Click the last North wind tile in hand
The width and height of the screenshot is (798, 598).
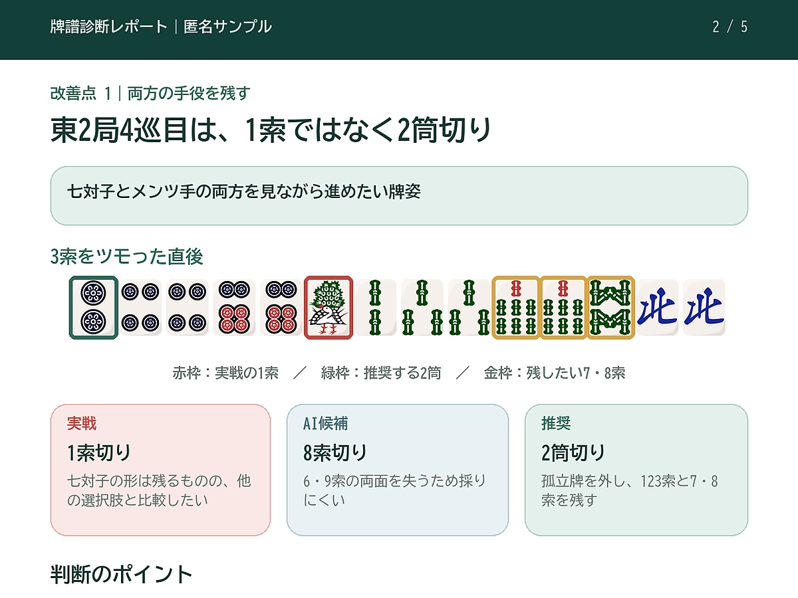point(704,308)
